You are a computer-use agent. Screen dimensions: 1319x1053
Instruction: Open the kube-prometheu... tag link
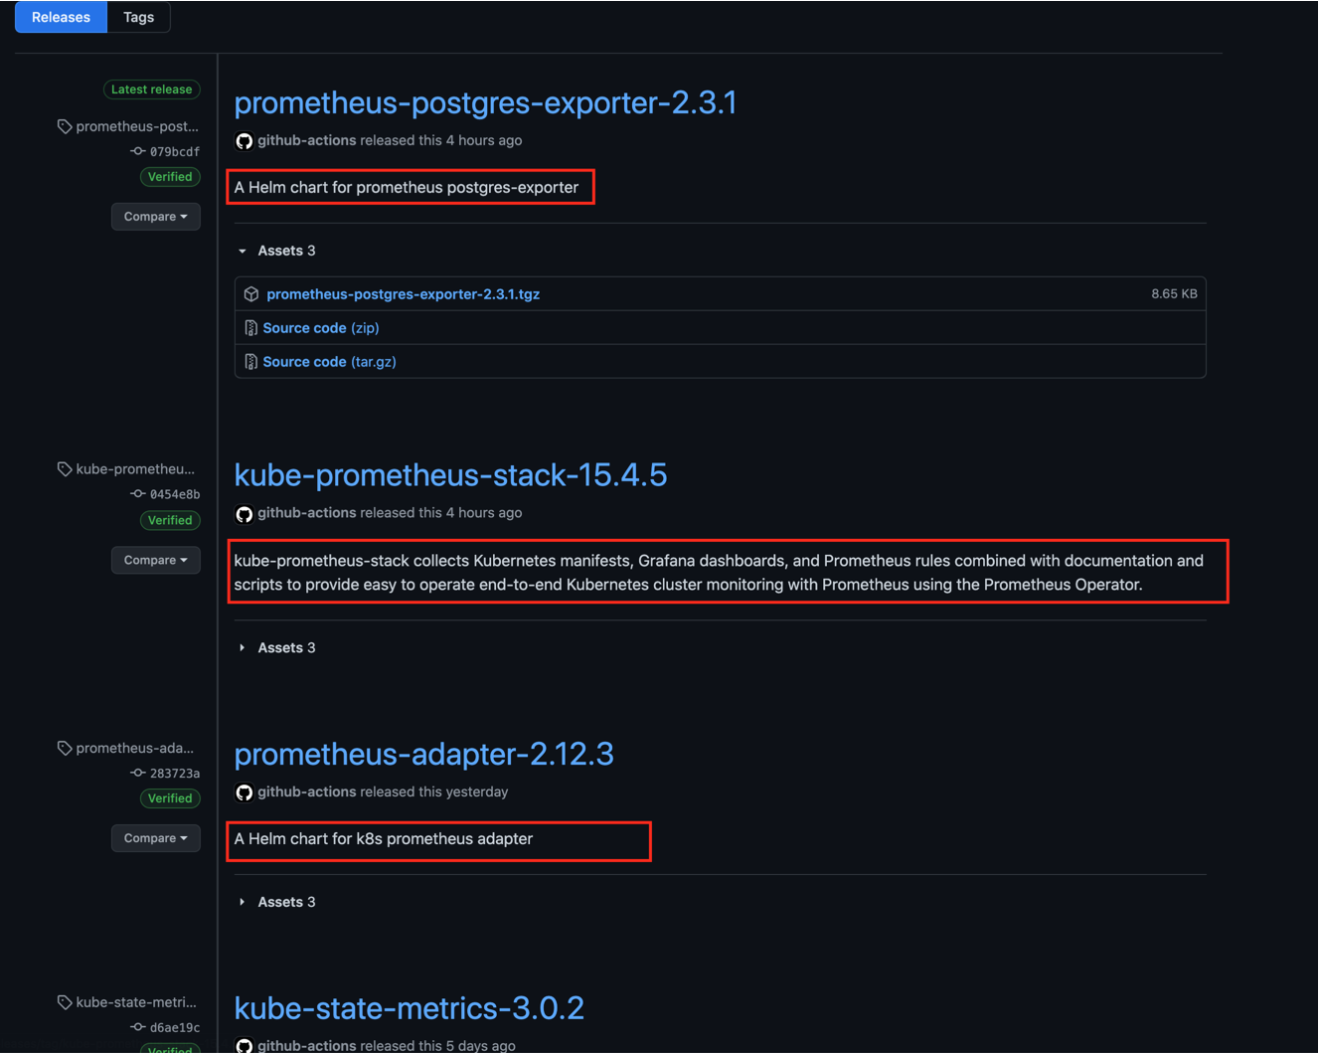(x=135, y=469)
